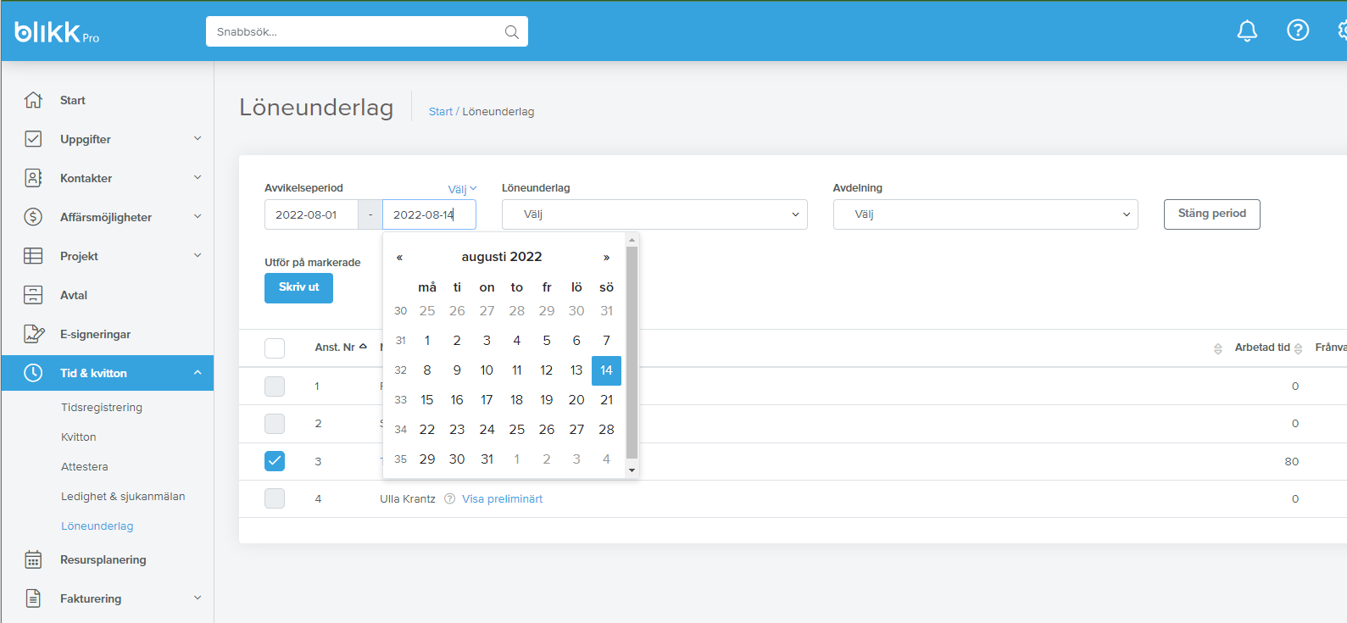Open Löneunderlag submenu item
This screenshot has height=623, width=1347.
(x=97, y=526)
